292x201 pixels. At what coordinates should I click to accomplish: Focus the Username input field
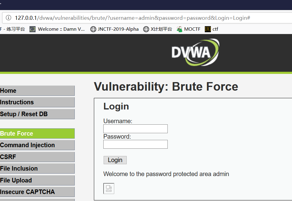136,129
